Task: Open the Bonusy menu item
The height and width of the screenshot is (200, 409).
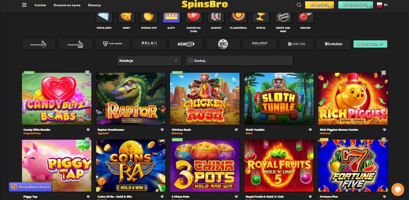Action: click(x=94, y=5)
